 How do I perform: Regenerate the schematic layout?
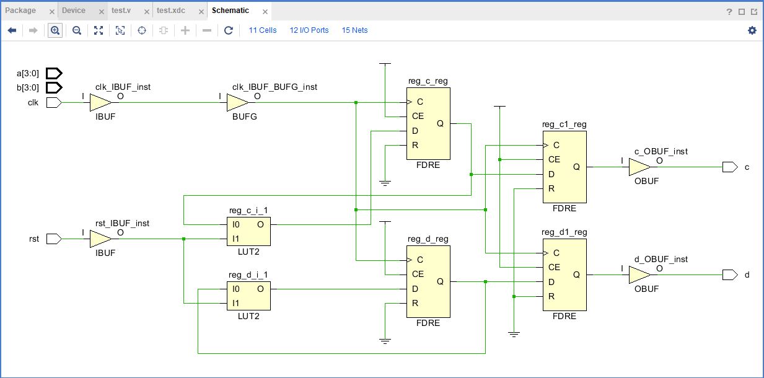227,30
